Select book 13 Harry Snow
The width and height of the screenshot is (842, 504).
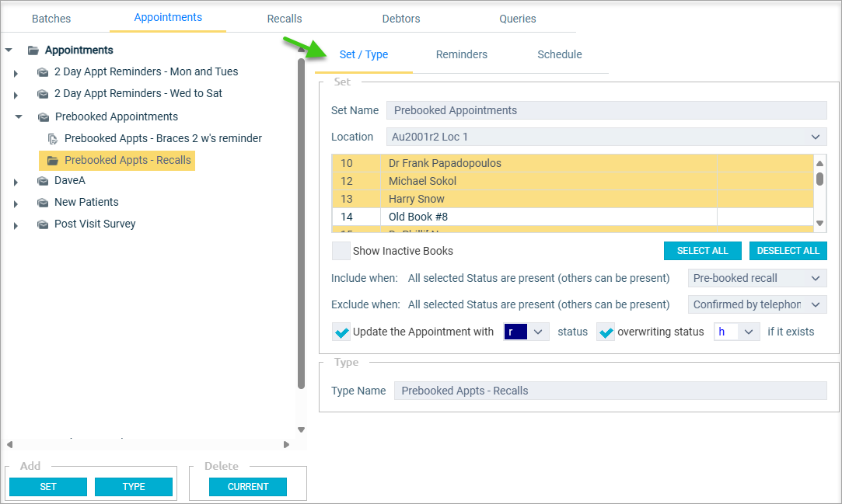click(x=572, y=199)
